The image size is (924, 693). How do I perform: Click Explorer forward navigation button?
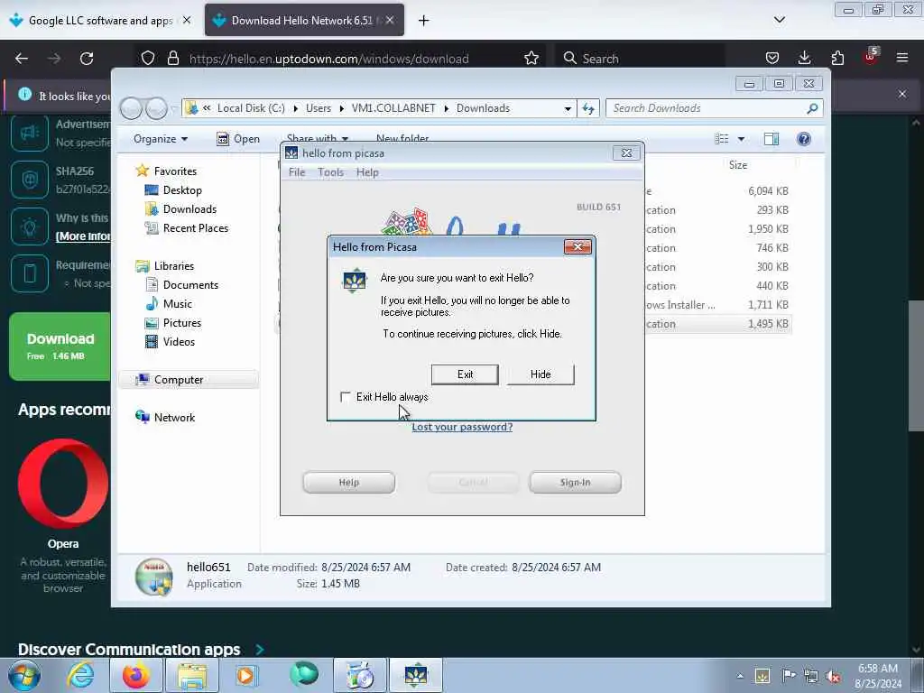156,108
